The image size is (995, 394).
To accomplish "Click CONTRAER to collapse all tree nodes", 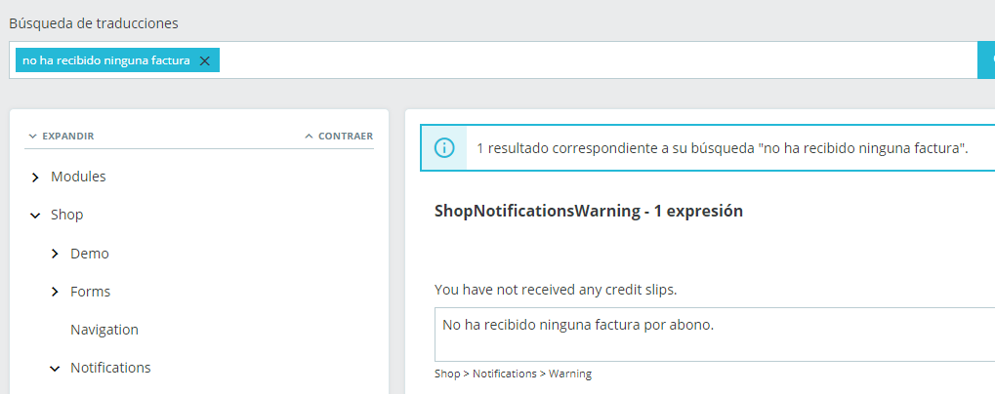I will click(338, 136).
